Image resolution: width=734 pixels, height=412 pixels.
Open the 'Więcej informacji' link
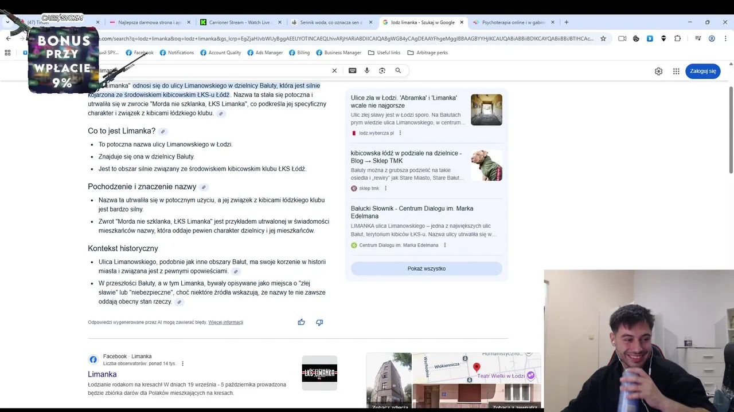(x=226, y=322)
